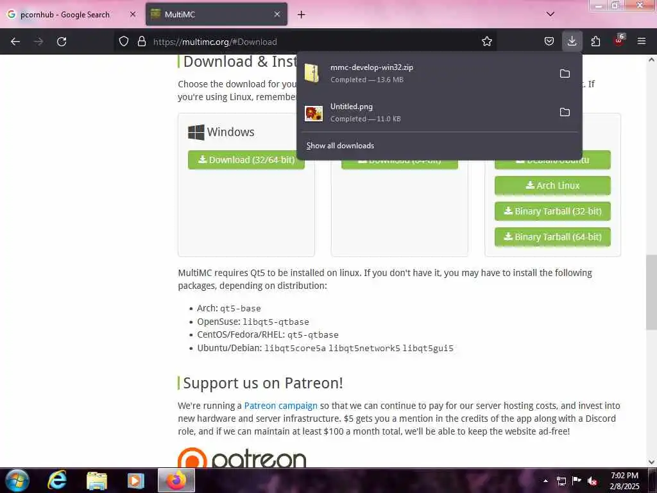Click the scrollbar up arrow
This screenshot has height=493, width=657.
(x=651, y=60)
